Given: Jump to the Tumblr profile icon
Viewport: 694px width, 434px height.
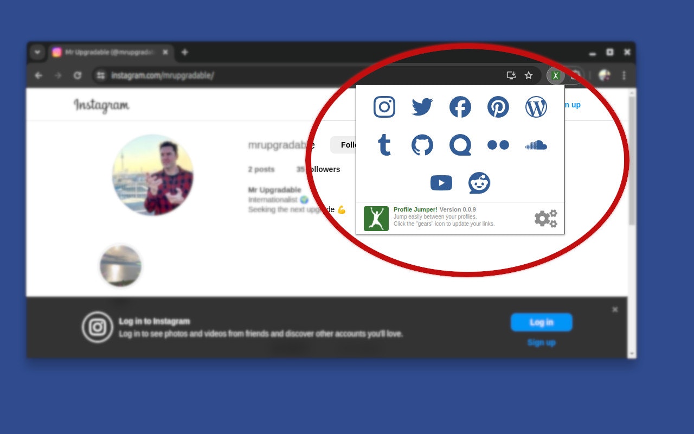Looking at the screenshot, I should [x=384, y=145].
